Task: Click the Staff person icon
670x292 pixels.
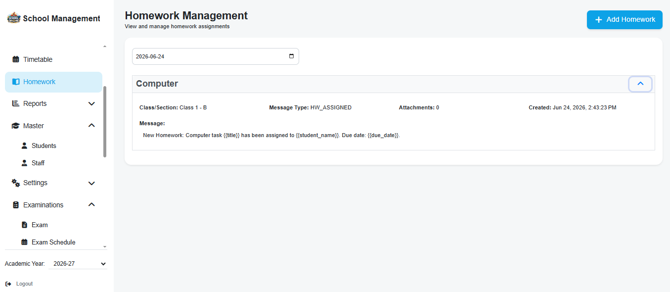Action: [x=24, y=163]
